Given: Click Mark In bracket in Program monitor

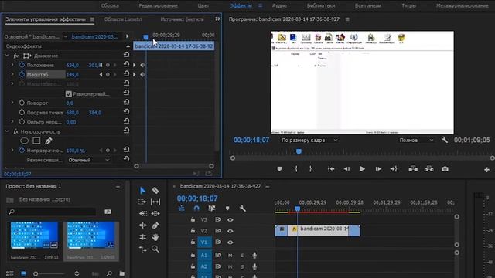Looking at the screenshot, I should pos(296,169).
